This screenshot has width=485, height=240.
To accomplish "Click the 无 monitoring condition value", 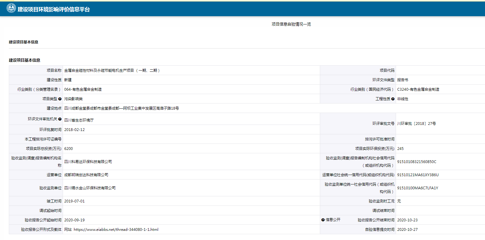I will pyautogui.click(x=399, y=201).
